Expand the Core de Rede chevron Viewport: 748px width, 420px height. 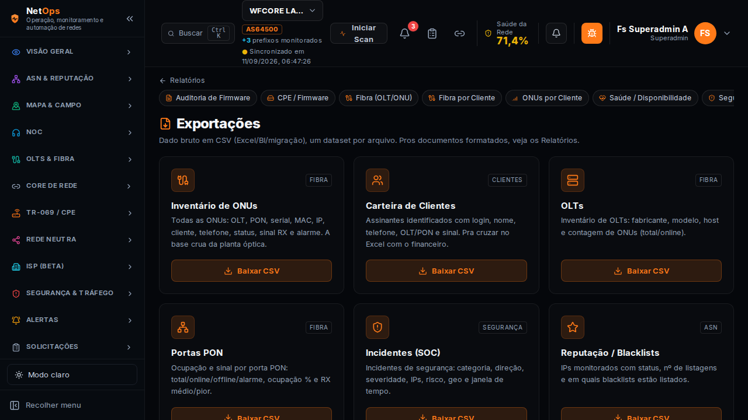pyautogui.click(x=129, y=186)
